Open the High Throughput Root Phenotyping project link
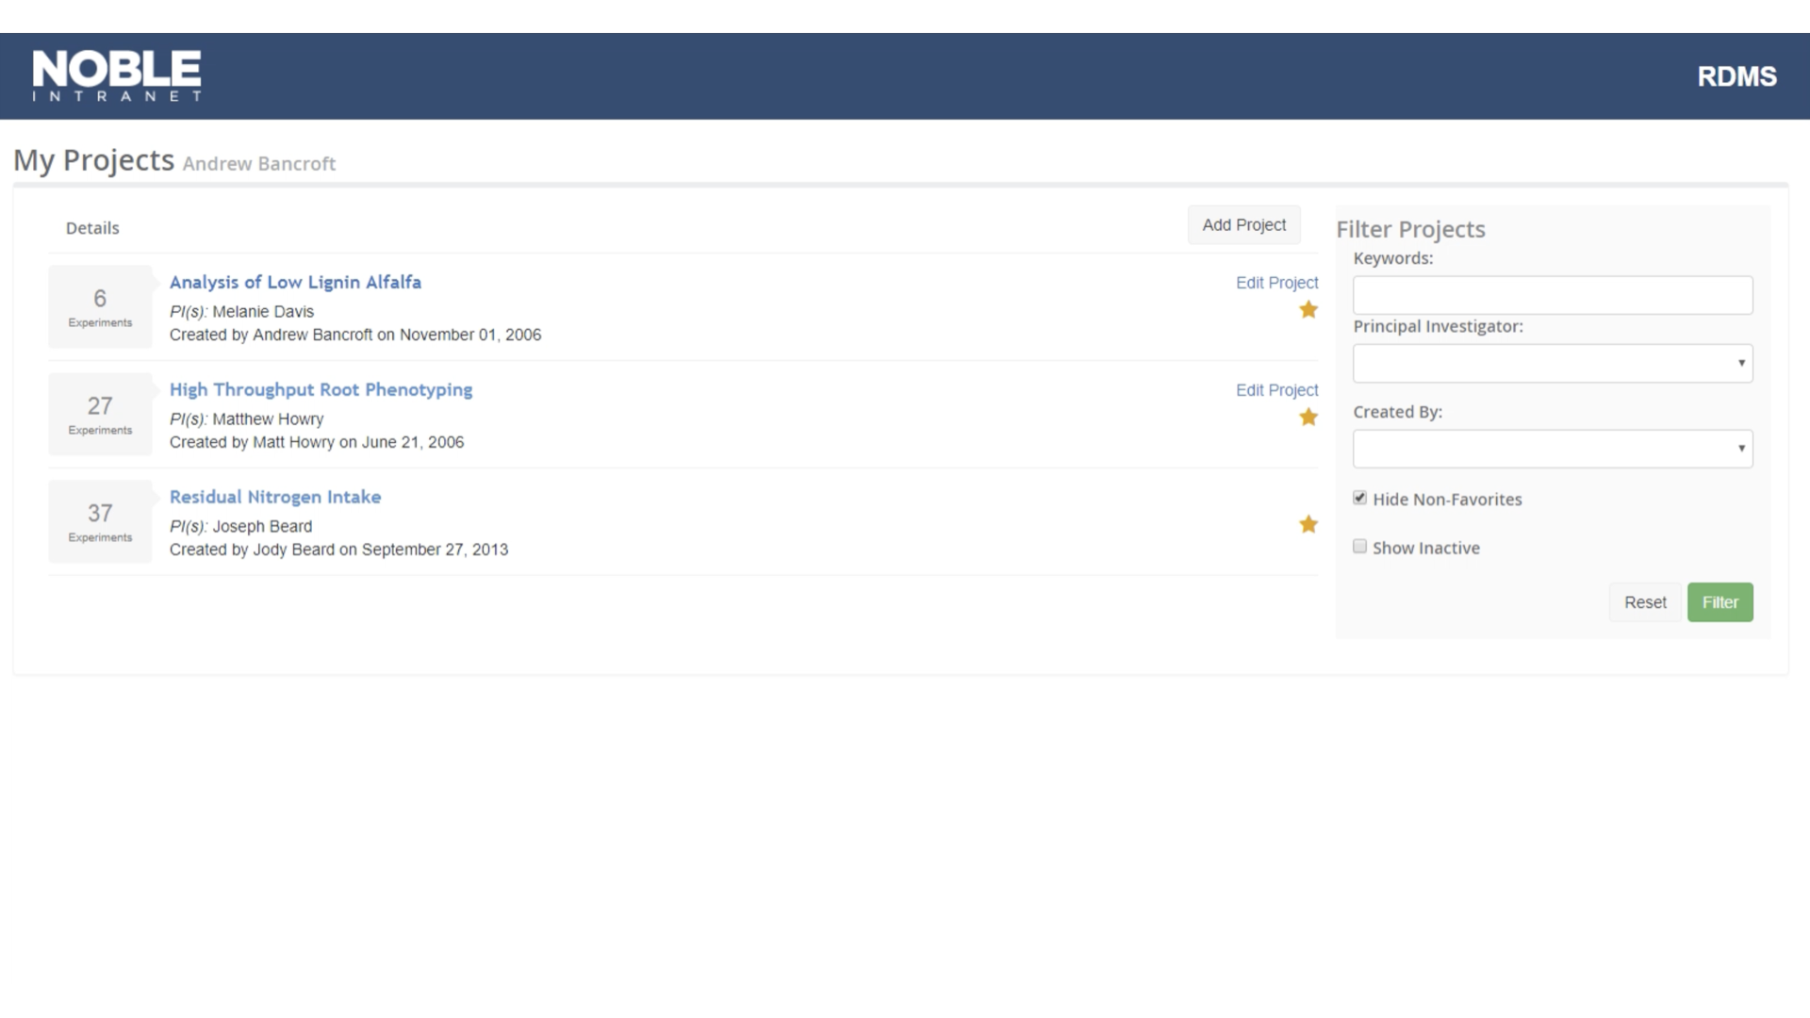Viewport: 1810px width, 1018px height. click(320, 389)
